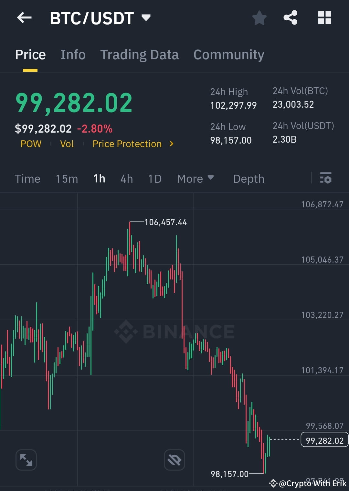Open the Community tab
The image size is (349, 491).
pos(229,54)
